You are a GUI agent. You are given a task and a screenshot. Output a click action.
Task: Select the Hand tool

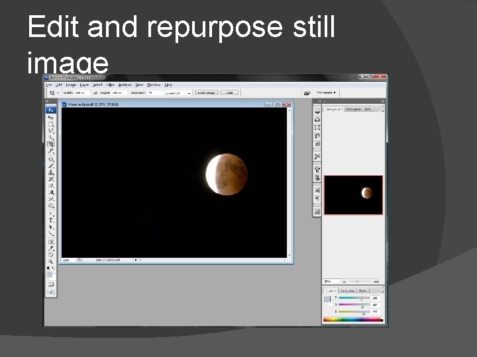[x=51, y=255]
